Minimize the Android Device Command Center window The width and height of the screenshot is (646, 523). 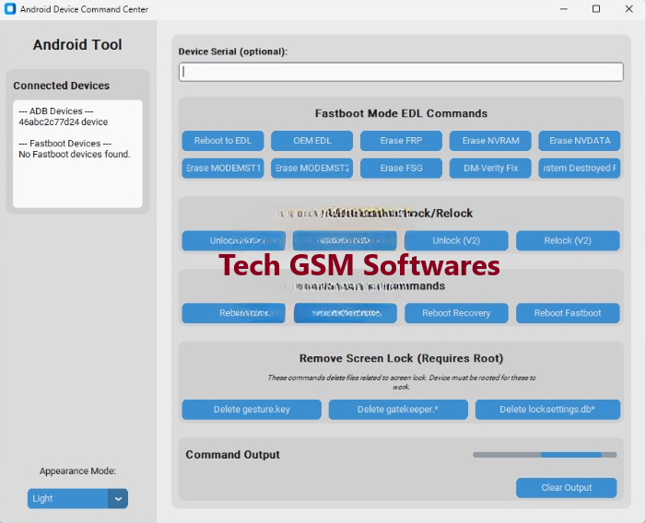pyautogui.click(x=564, y=9)
